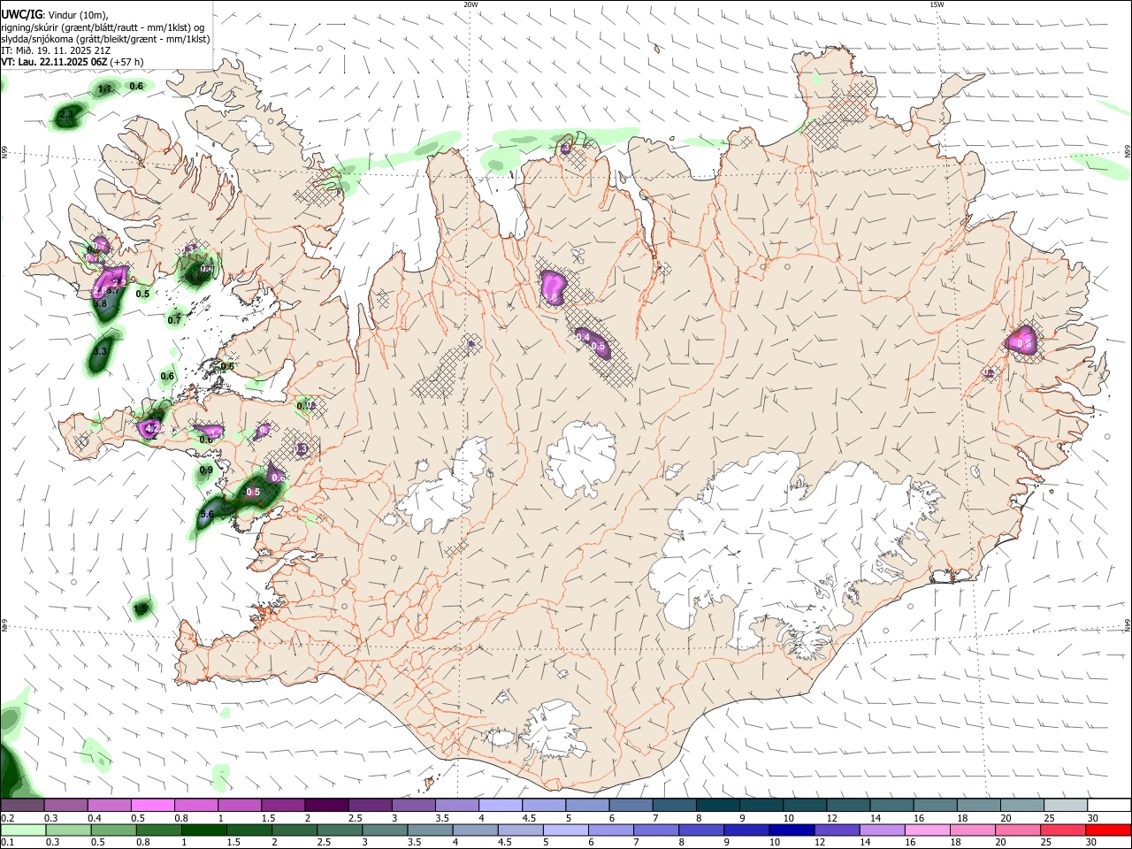Select the upper snow legend swatch labeled 0.2
1132x849 pixels.
click(21, 806)
